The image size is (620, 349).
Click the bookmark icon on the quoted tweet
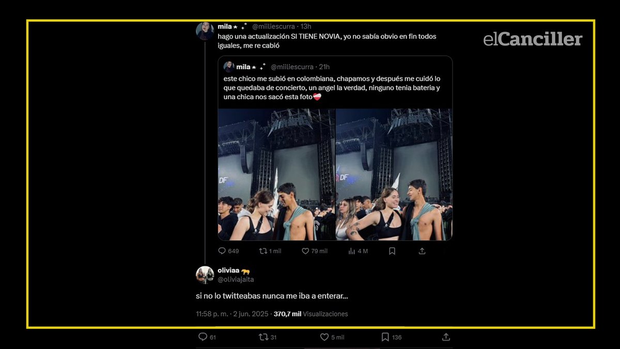click(392, 251)
